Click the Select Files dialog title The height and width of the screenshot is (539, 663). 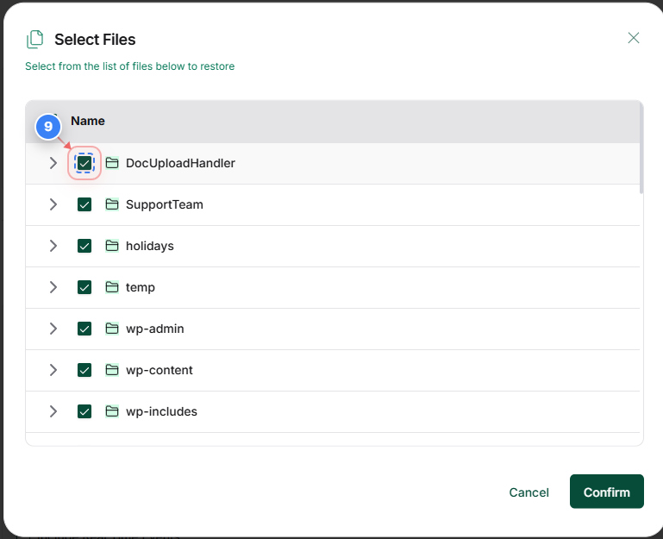click(x=95, y=40)
